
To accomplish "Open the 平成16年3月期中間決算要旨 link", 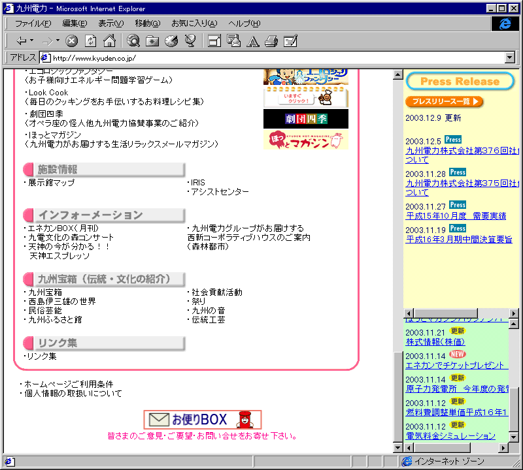I will 459,239.
